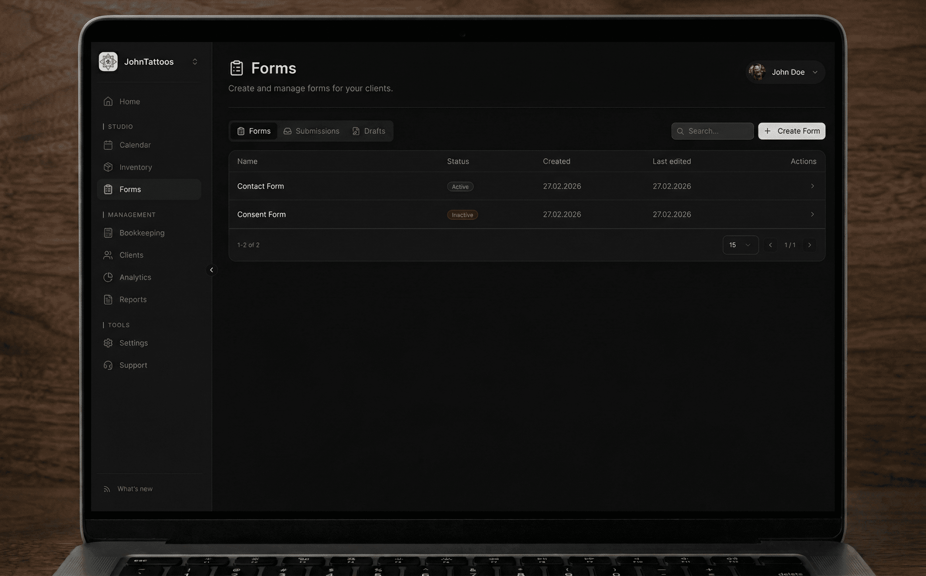Collapse the sidebar with the arrow

(211, 270)
